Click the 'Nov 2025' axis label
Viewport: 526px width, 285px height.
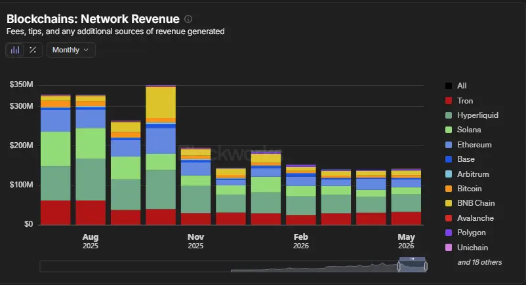click(x=195, y=241)
